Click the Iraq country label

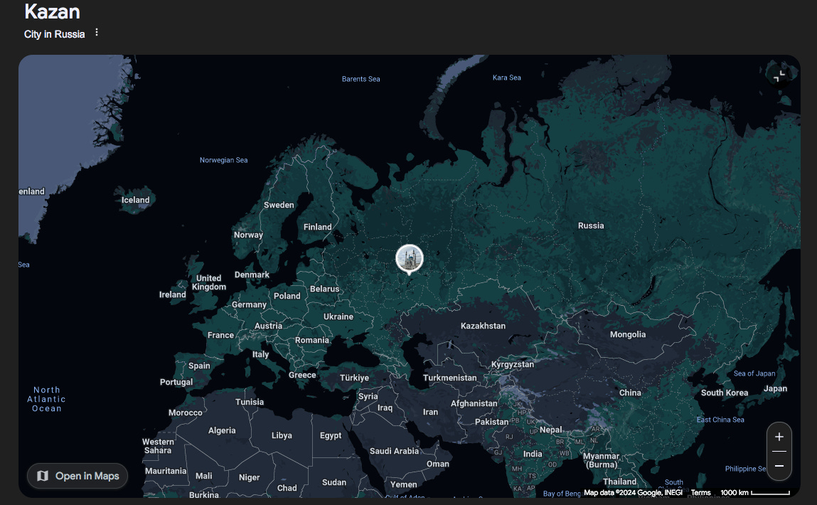tap(385, 408)
